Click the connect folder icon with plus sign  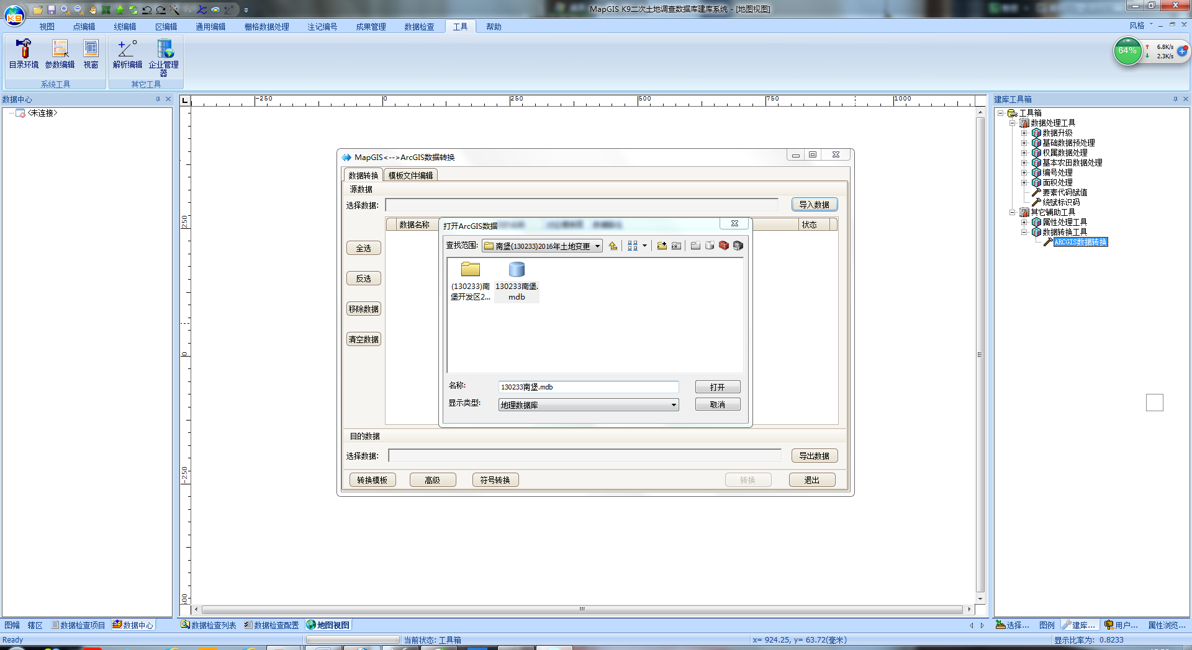pyautogui.click(x=662, y=246)
